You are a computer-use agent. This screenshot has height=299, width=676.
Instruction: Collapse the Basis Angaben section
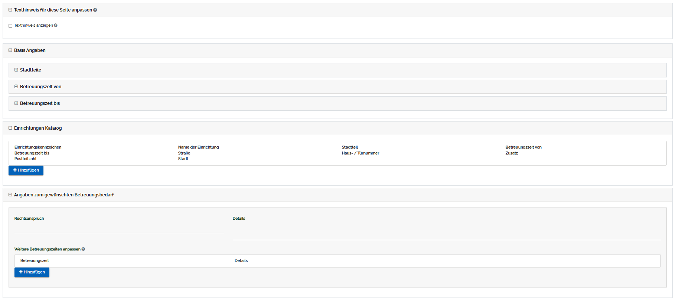pos(10,50)
